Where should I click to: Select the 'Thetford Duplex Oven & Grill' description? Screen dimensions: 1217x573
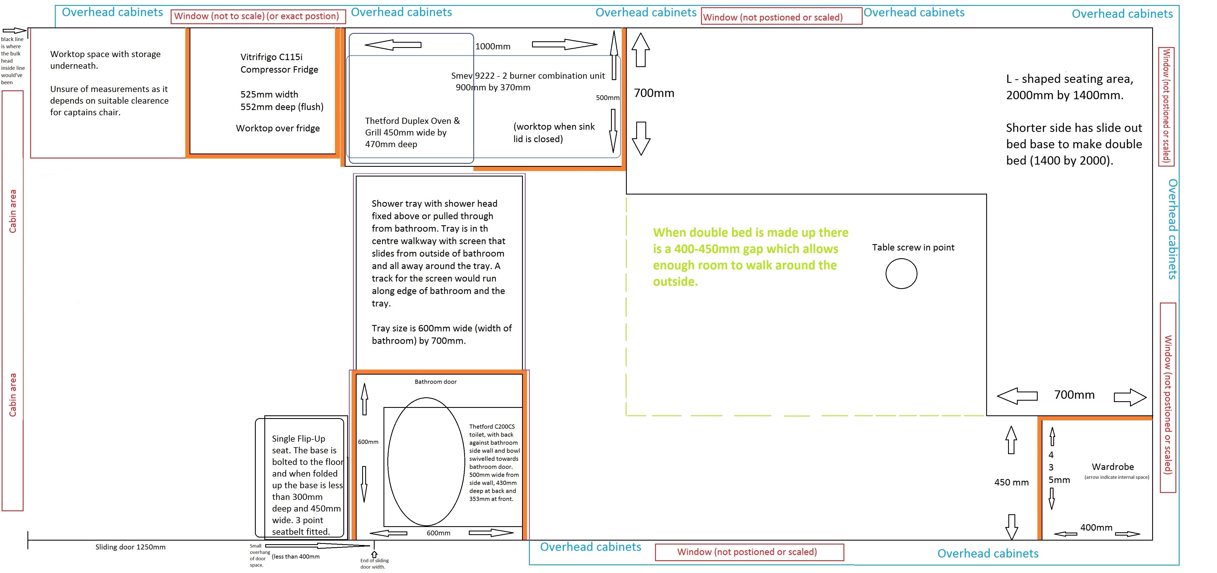point(412,132)
